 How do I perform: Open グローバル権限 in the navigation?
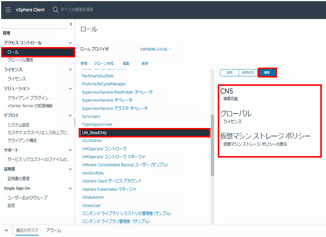(21, 60)
